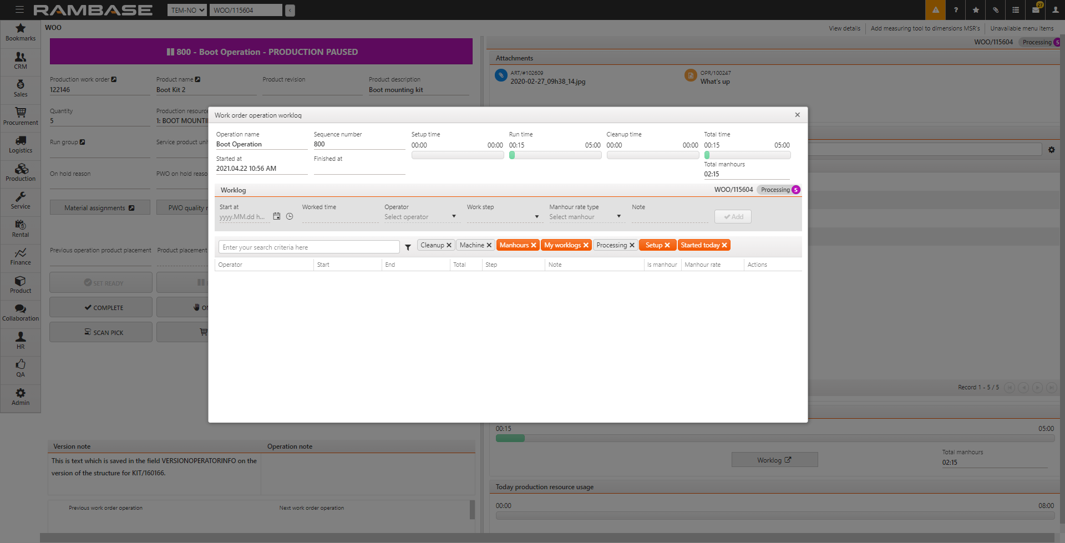Click the clock icon for current time
The width and height of the screenshot is (1065, 543).
pos(290,216)
